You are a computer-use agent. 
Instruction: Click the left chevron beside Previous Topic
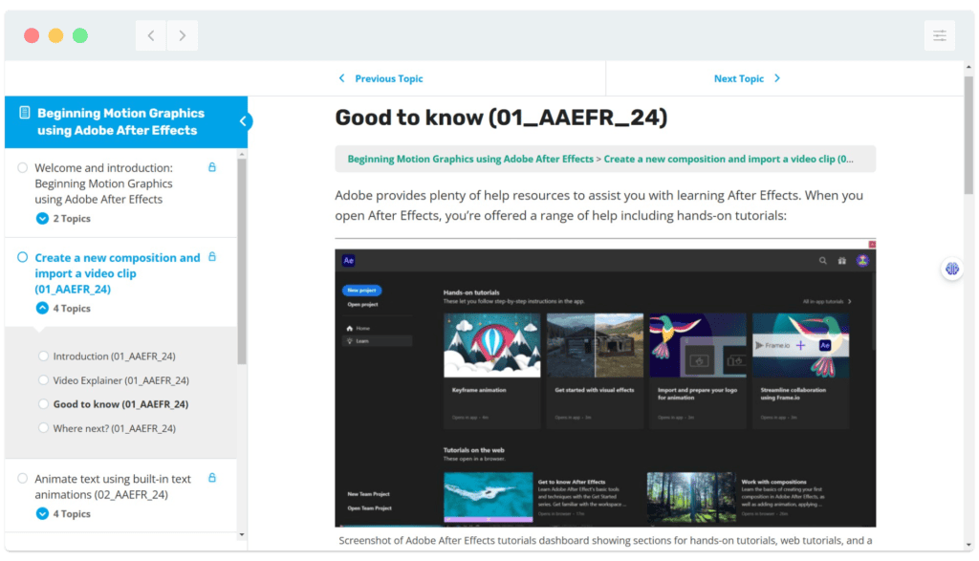point(341,78)
